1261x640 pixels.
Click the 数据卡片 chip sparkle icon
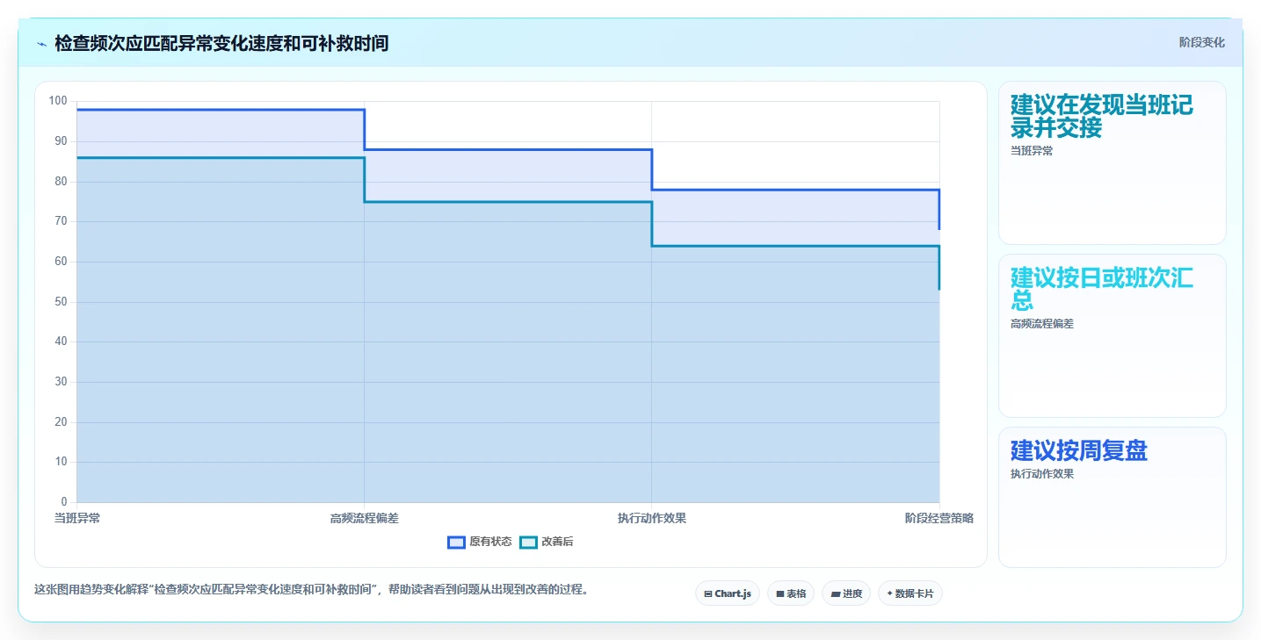pyautogui.click(x=889, y=594)
